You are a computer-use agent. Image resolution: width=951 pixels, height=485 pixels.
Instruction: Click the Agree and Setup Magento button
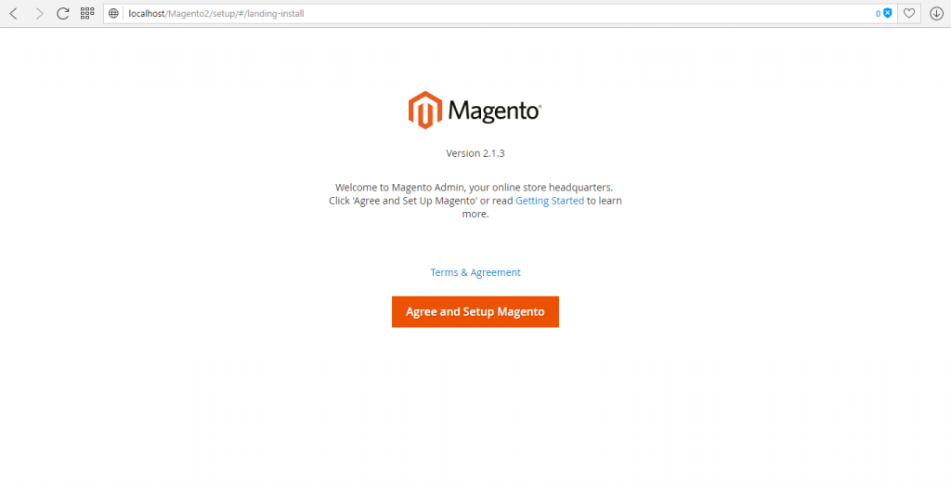[x=475, y=312]
